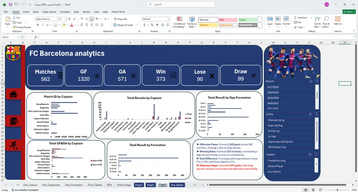The width and height of the screenshot is (358, 192).
Task: Click the Paste clipboard icon
Action: (x=8, y=20)
